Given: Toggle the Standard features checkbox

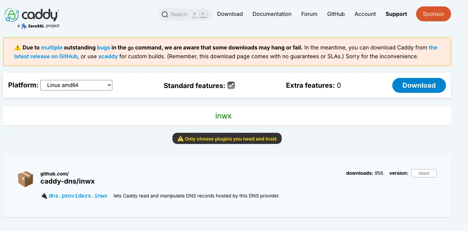Looking at the screenshot, I should (231, 85).
